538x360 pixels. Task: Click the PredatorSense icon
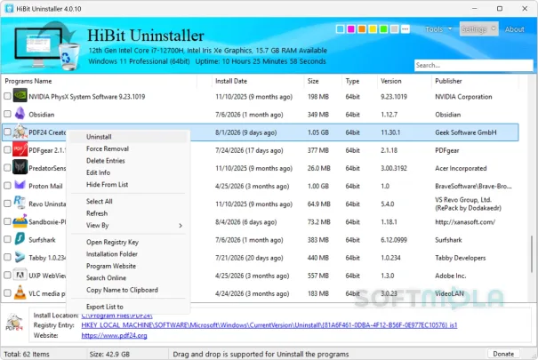tap(20, 167)
